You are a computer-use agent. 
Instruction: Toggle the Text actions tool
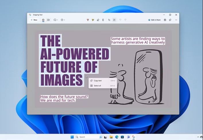tap(114, 20)
